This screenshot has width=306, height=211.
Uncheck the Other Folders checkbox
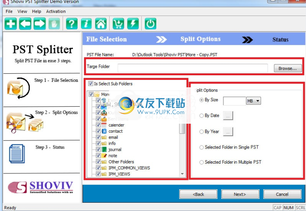[99, 162]
